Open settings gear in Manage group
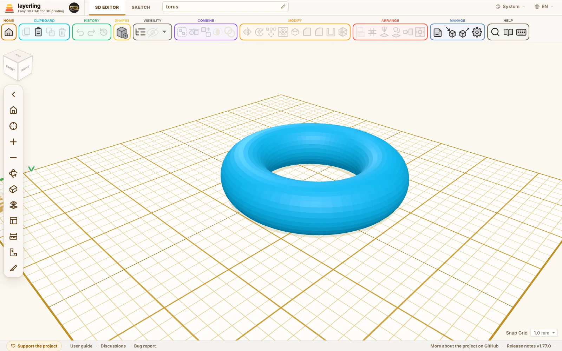Screen dimensions: 562x351 [x=477, y=32]
